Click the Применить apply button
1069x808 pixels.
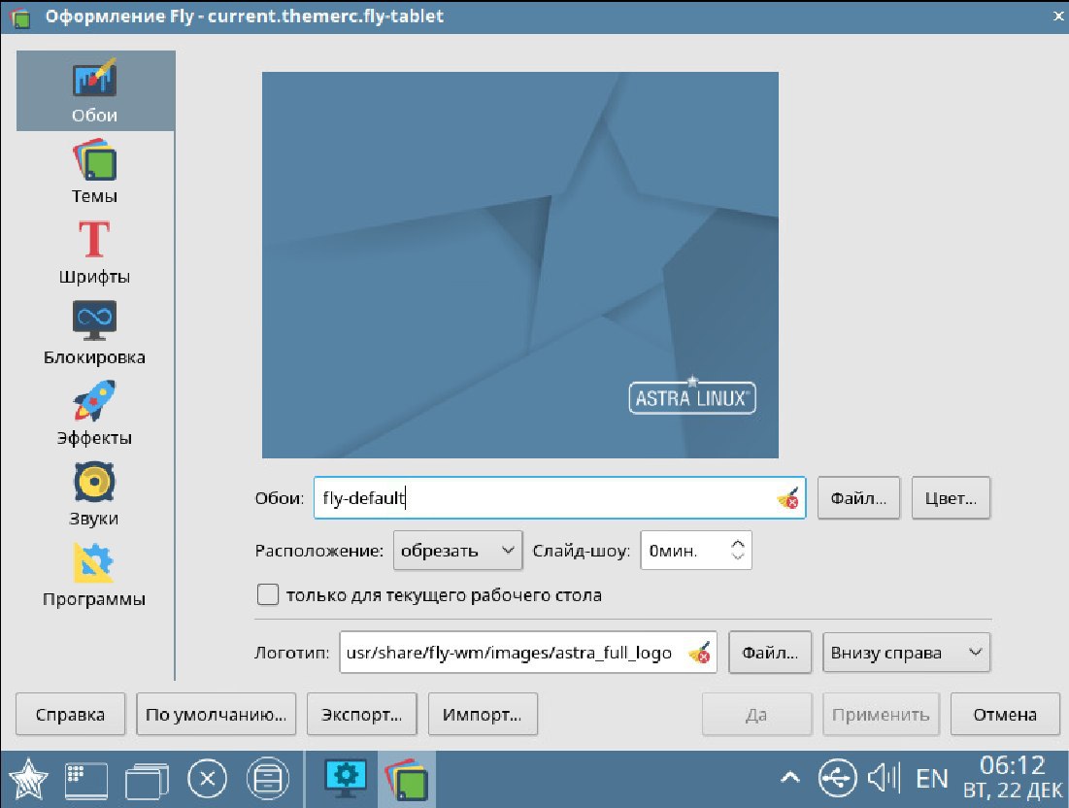(881, 714)
